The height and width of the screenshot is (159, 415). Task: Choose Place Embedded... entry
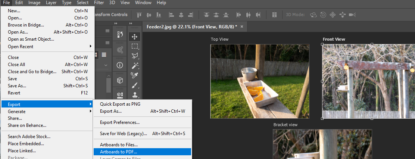(47, 144)
